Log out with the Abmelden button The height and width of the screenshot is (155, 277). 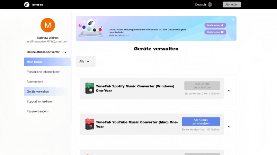coord(232,4)
